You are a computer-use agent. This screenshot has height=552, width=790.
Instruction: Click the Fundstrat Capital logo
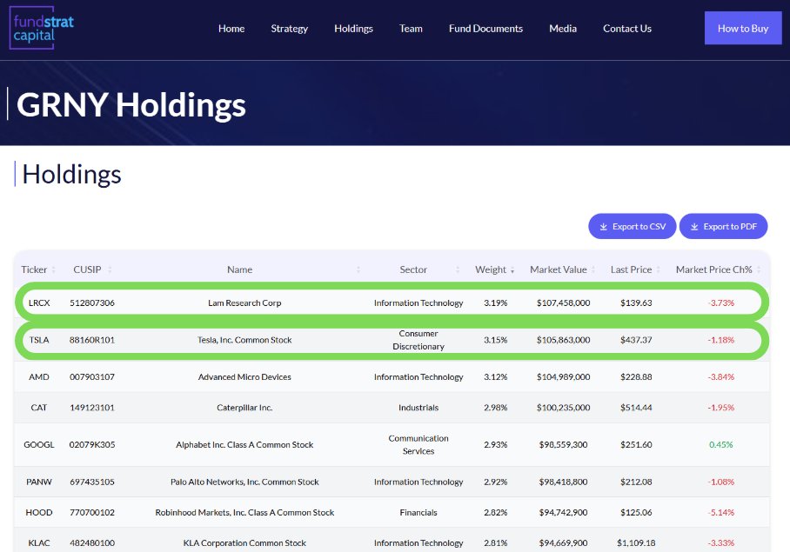point(42,28)
